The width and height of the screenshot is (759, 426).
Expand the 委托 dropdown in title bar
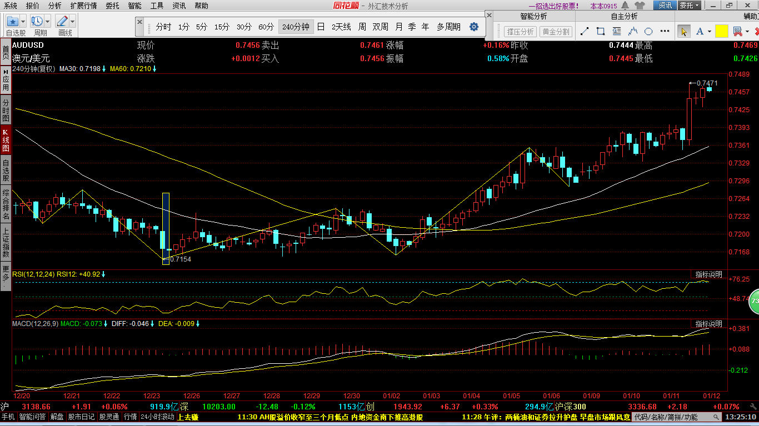click(690, 6)
